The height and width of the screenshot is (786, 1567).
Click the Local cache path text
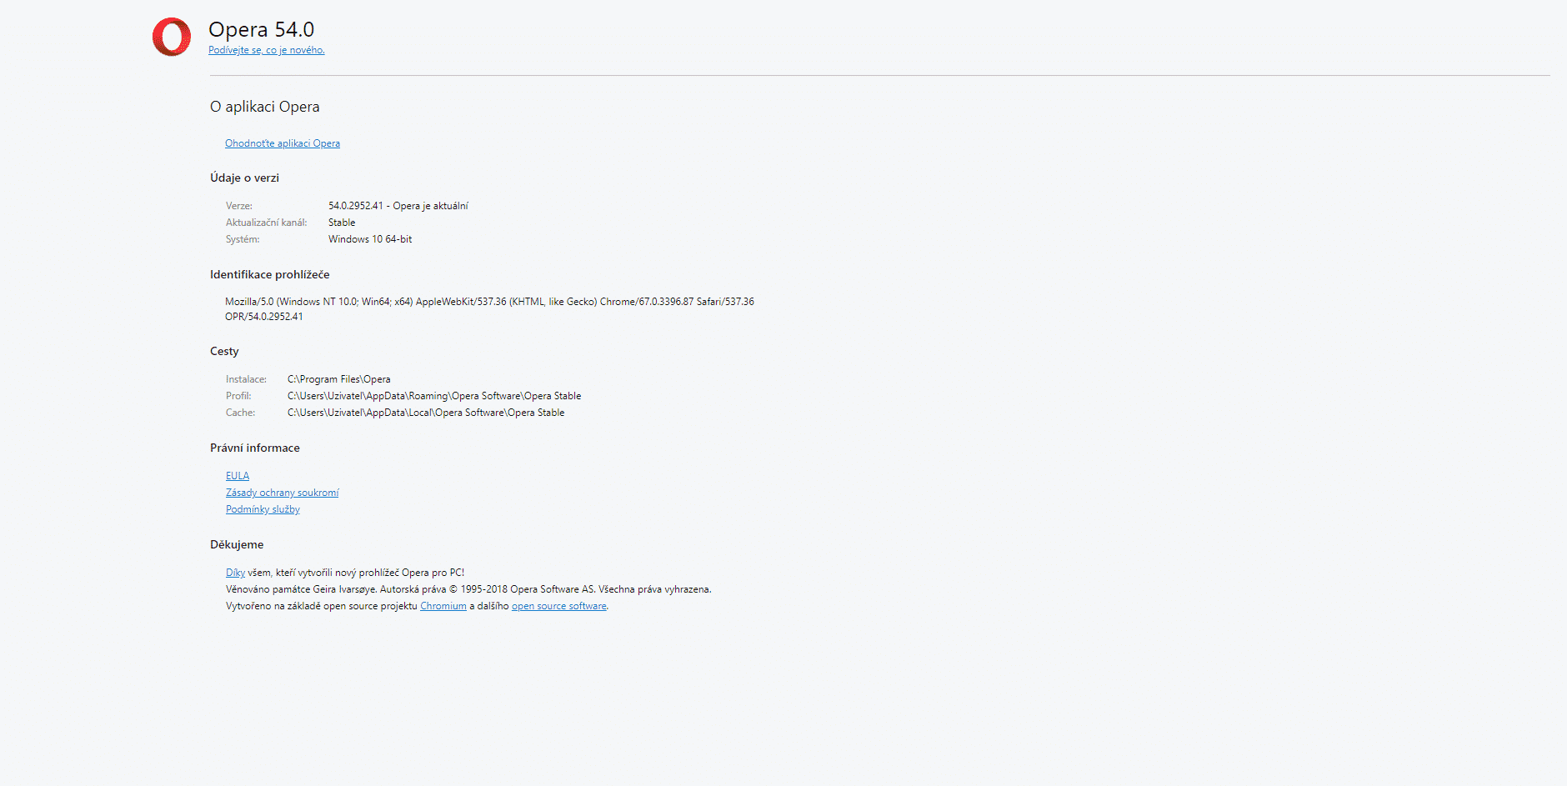(426, 413)
